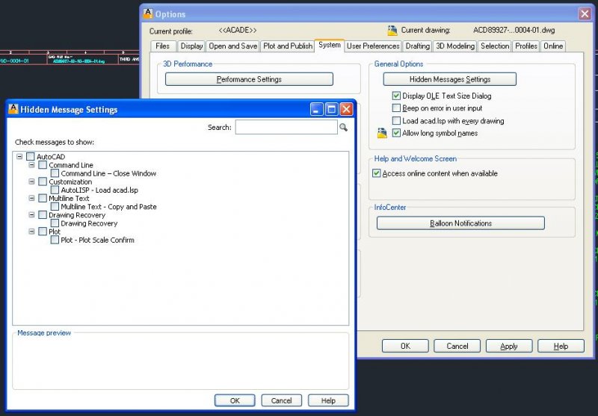598x416 pixels.
Task: Uncheck Display OLE Text Size Dialog
Action: (x=396, y=96)
